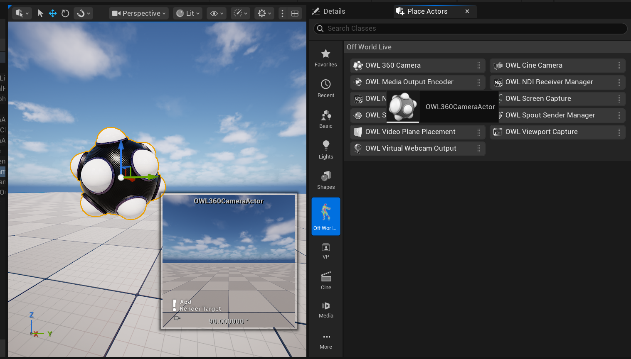
Task: Open the Lit view mode dropdown
Action: click(x=187, y=13)
